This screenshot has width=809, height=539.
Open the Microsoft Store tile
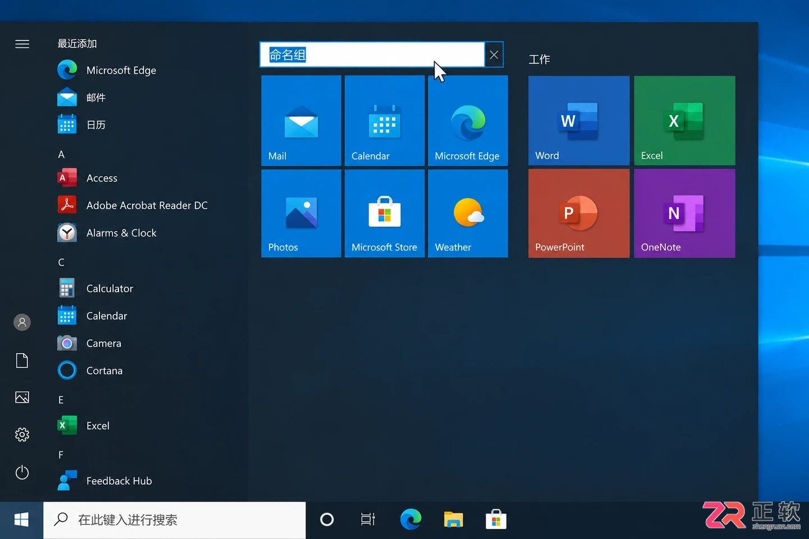point(384,213)
